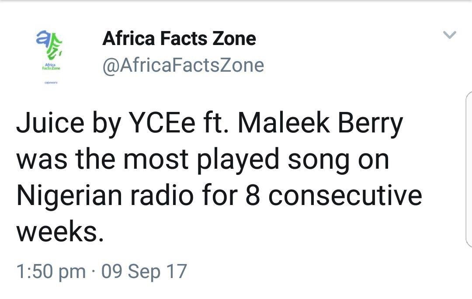Click the 09 Sep 17 date
Viewport: 472px width, 299px height.
coord(144,271)
